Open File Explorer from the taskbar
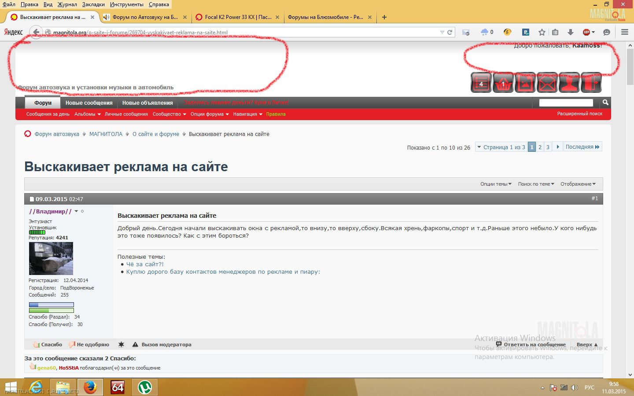This screenshot has width=634, height=396. pyautogui.click(x=63, y=387)
